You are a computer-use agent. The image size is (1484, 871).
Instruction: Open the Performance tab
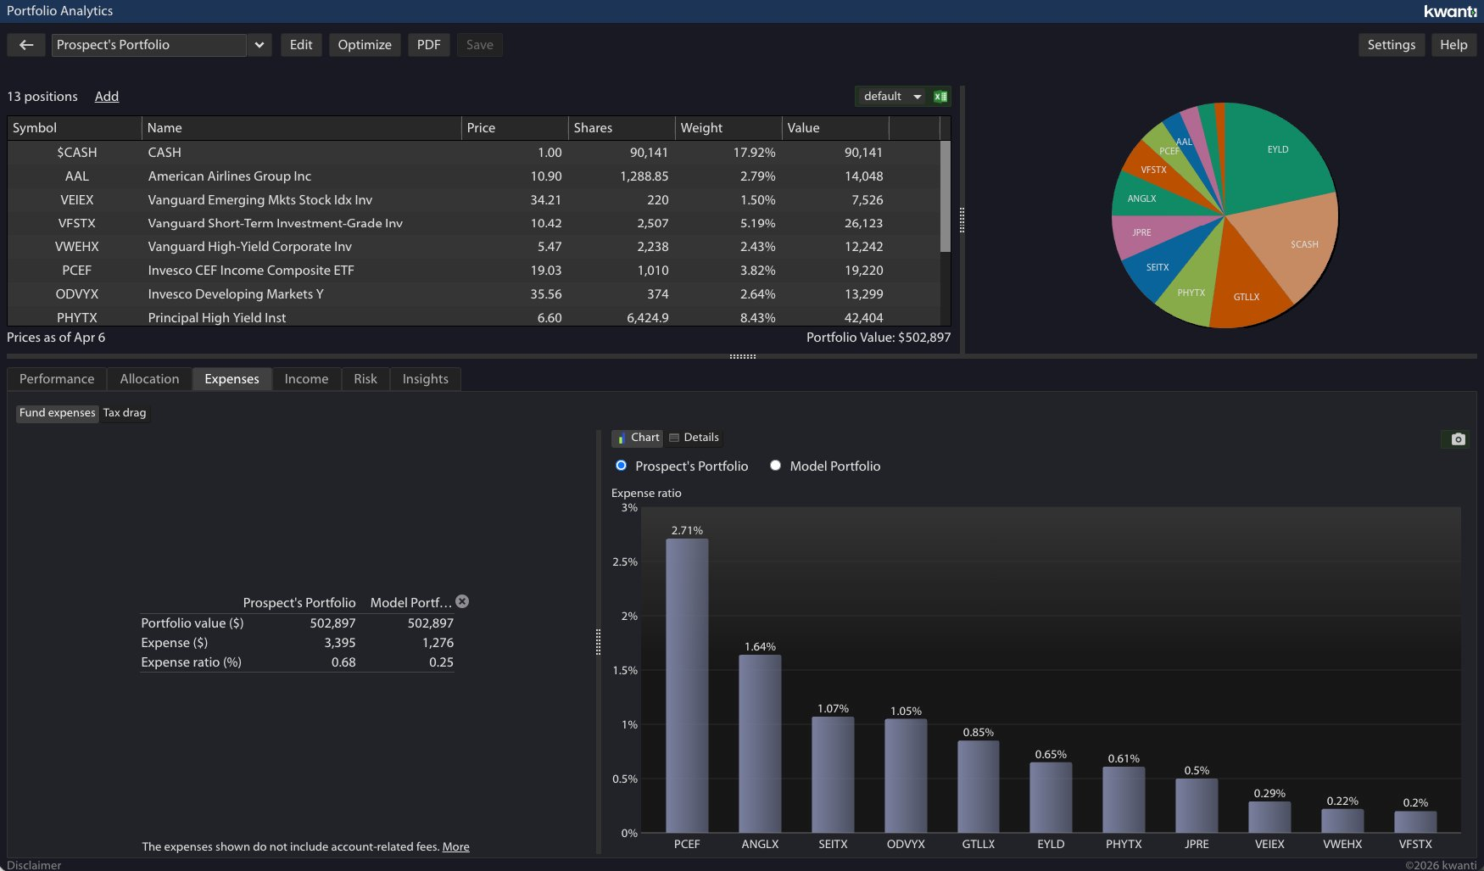(x=57, y=379)
